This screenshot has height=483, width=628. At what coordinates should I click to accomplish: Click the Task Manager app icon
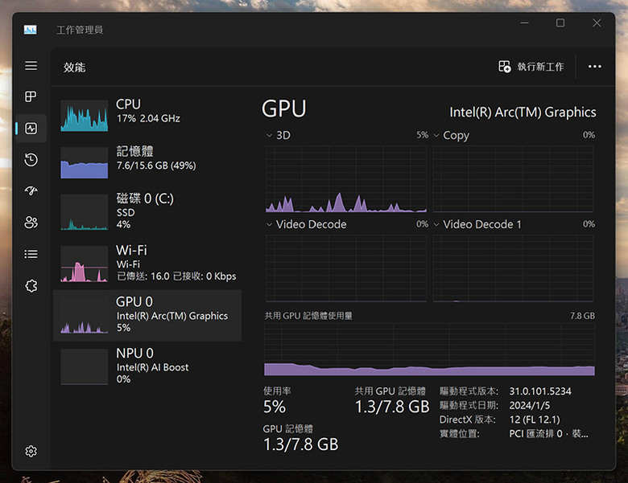pos(30,30)
